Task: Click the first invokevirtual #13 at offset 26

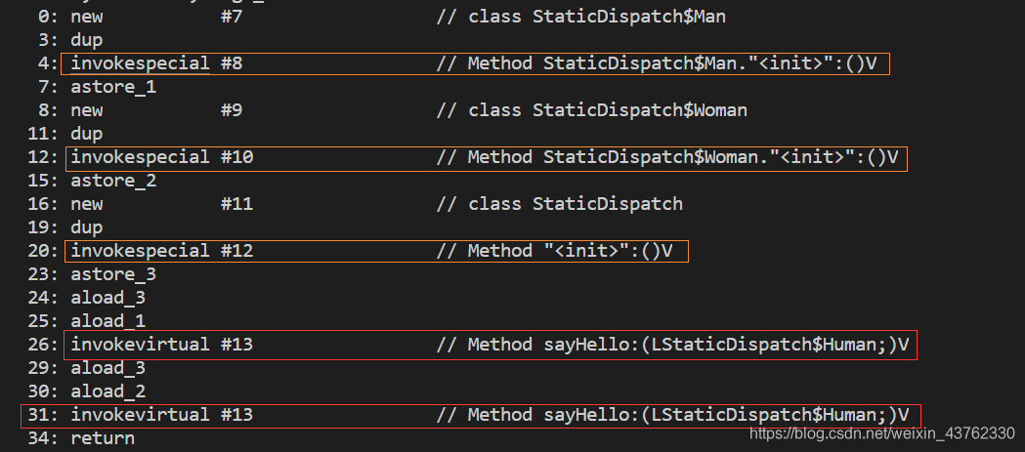Action: pos(161,345)
